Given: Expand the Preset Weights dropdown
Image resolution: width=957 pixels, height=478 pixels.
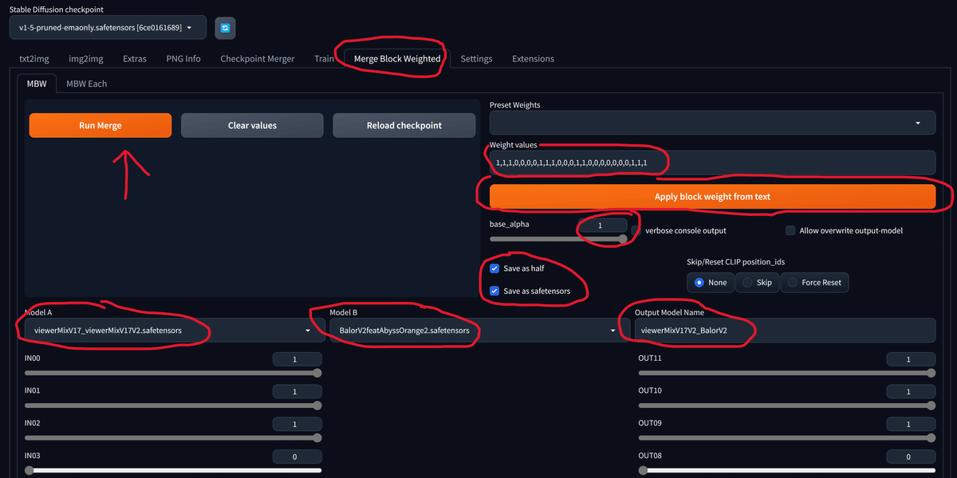Looking at the screenshot, I should [x=712, y=123].
